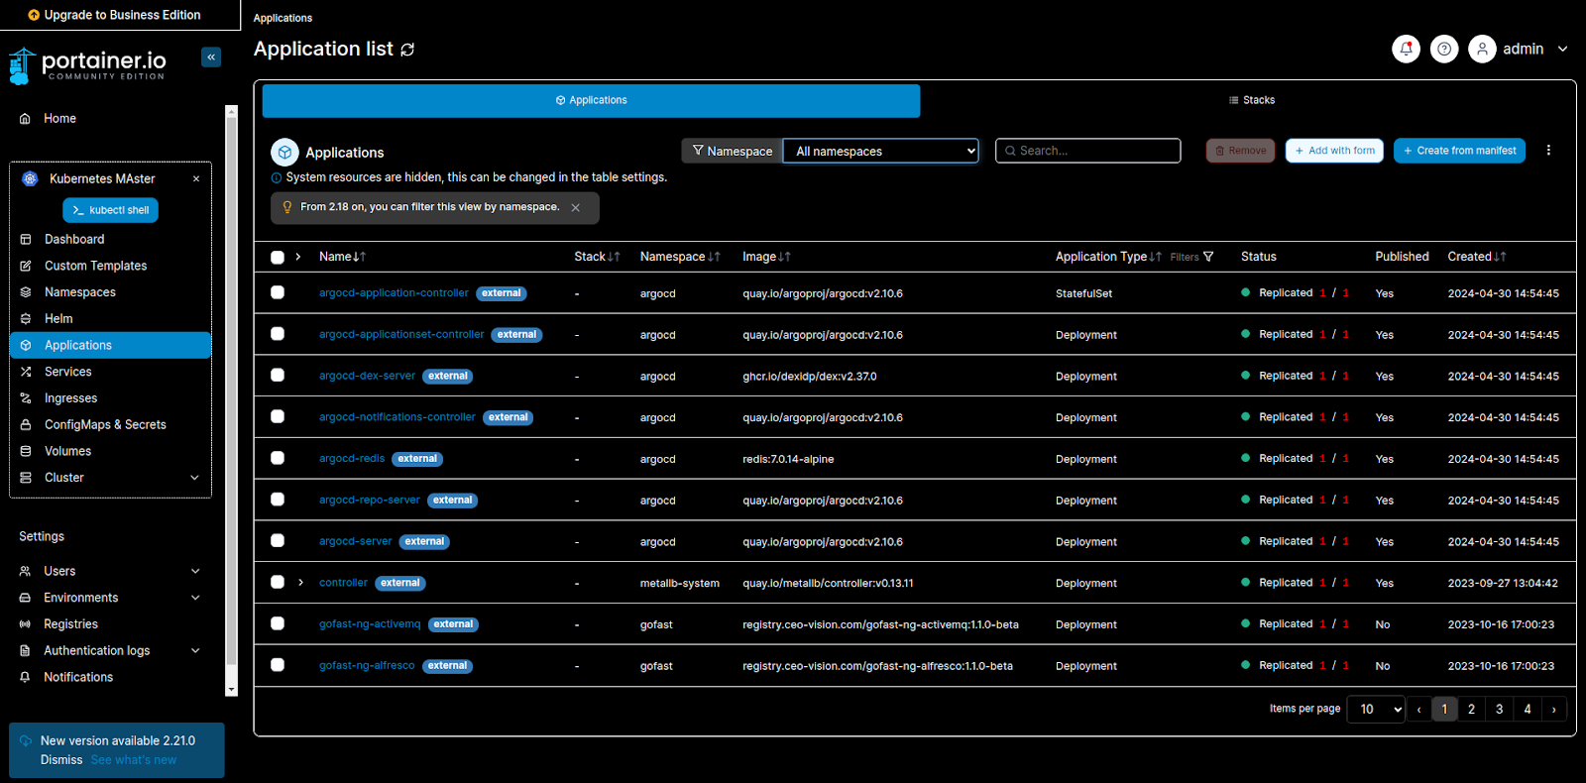Screen dimensions: 1586x783
Task: Open Volumes in the sidebar
Action: (x=67, y=451)
